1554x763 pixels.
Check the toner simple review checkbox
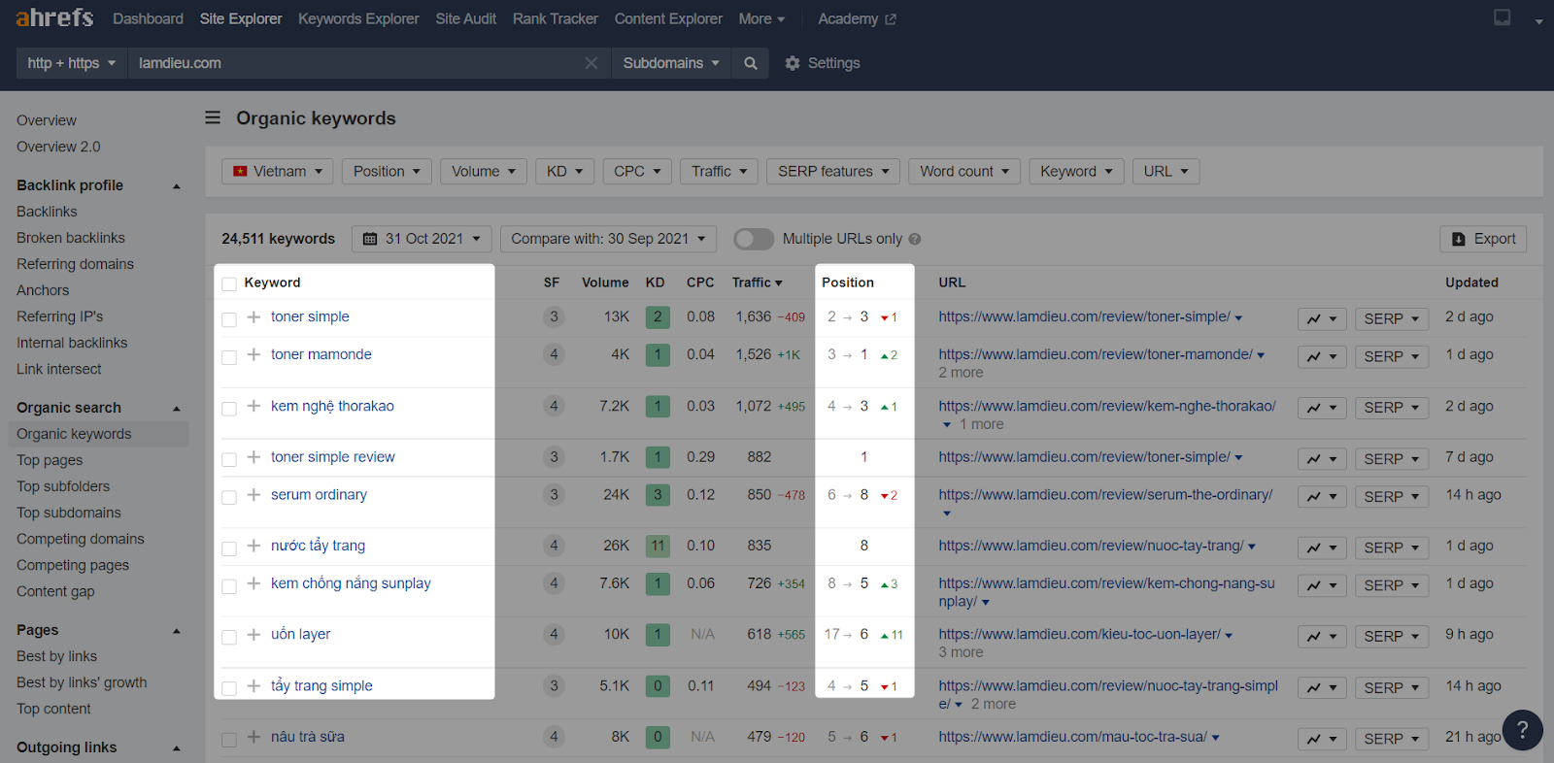tap(229, 459)
